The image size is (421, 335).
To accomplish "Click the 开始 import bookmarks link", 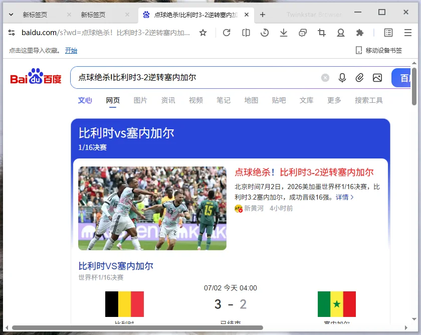I will (71, 51).
